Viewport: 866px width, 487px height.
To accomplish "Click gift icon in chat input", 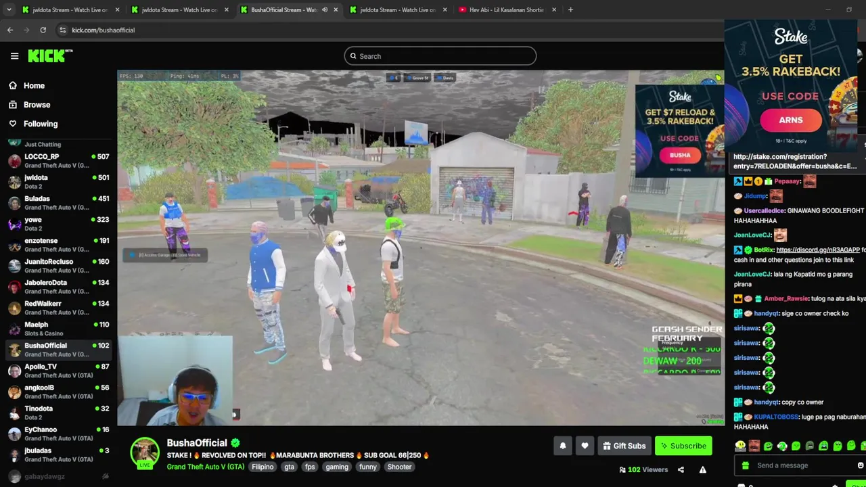I will [745, 465].
